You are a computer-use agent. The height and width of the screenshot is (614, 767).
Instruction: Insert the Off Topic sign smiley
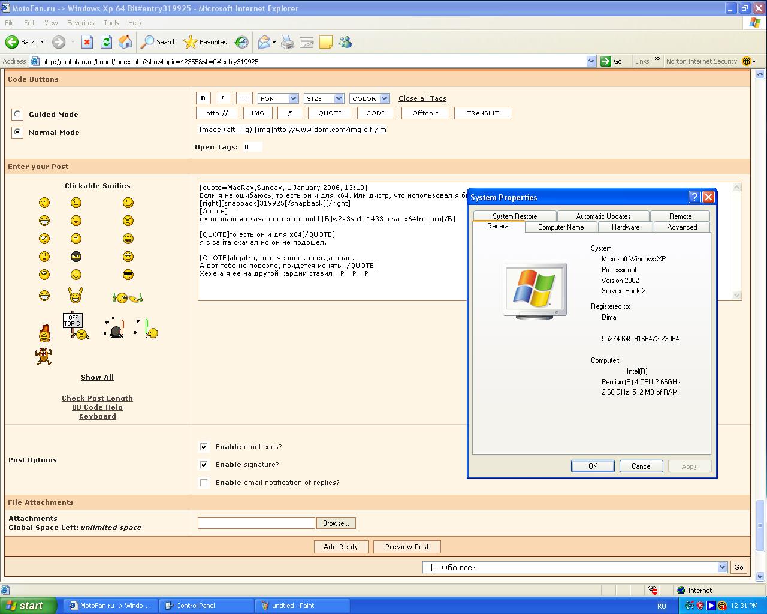pyautogui.click(x=76, y=326)
